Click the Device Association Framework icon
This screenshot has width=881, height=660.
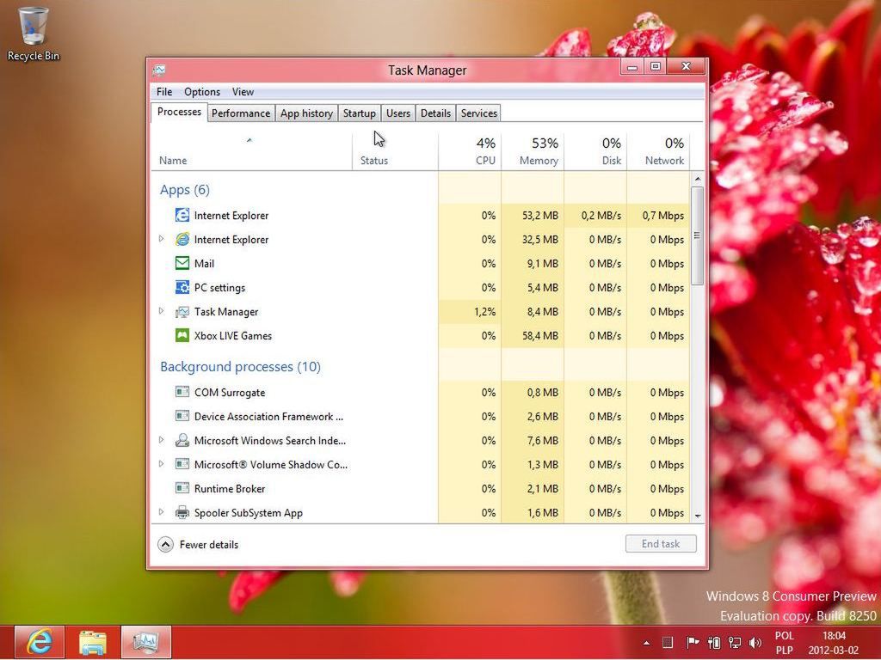coord(182,416)
